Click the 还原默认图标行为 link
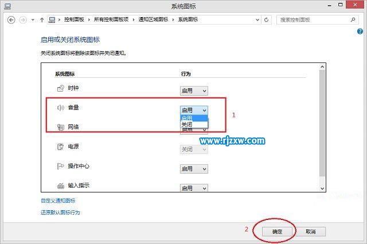The width and height of the screenshot is (367, 244). click(60, 212)
